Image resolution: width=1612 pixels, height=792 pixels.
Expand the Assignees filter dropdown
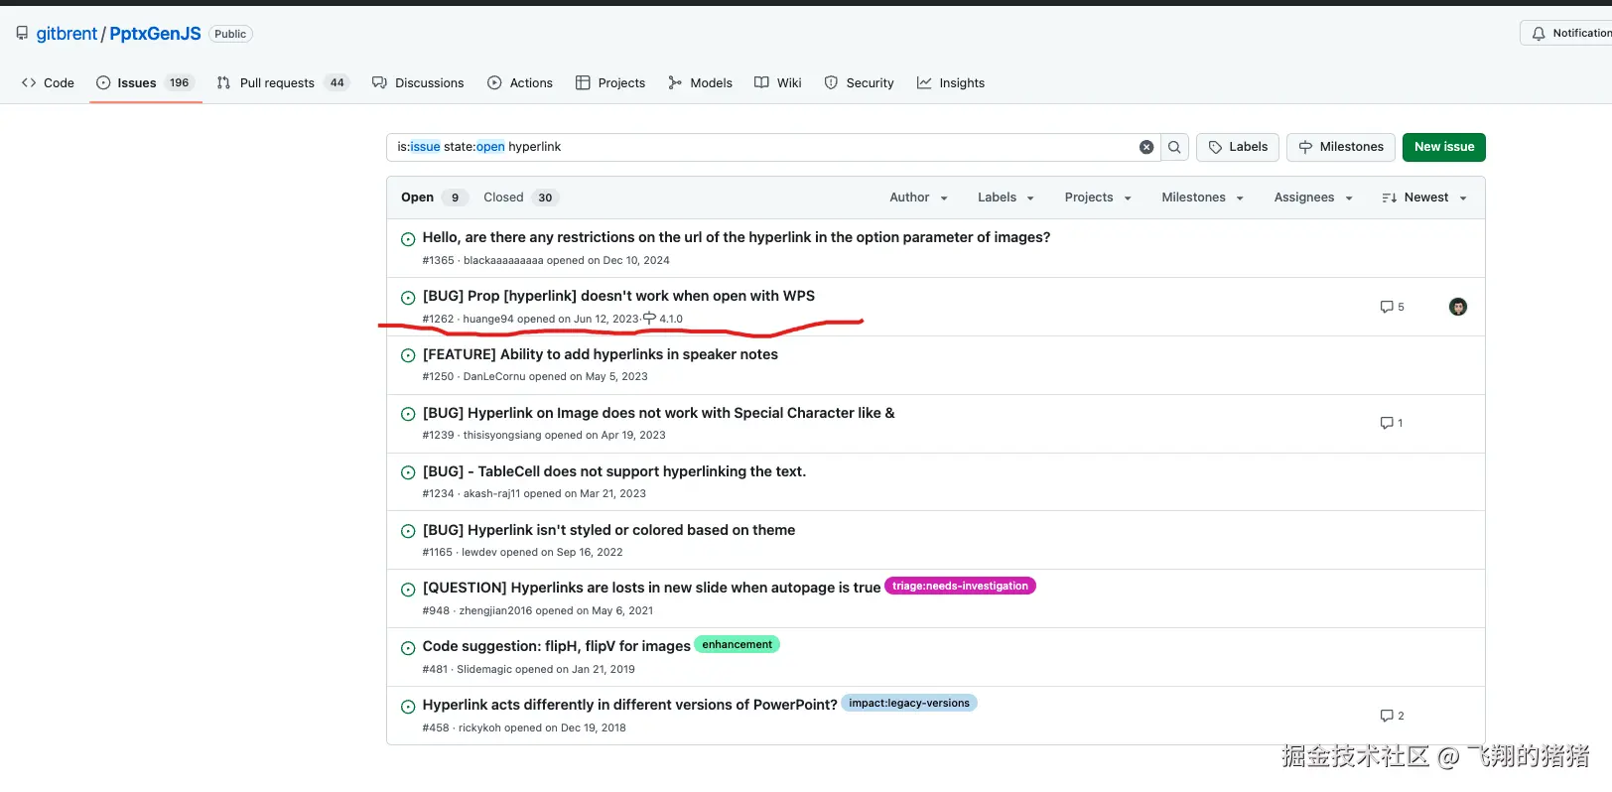click(x=1313, y=198)
